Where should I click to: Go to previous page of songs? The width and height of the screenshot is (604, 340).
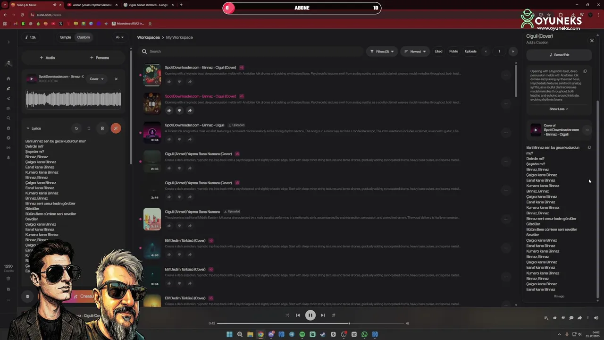coord(486,51)
